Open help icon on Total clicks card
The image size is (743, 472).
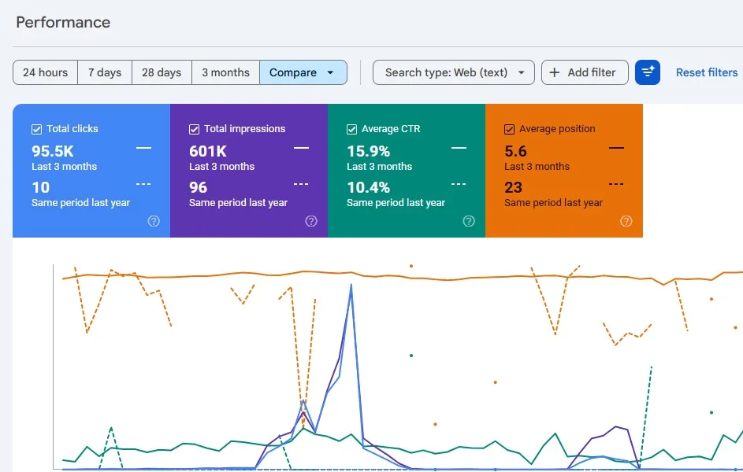(x=154, y=221)
